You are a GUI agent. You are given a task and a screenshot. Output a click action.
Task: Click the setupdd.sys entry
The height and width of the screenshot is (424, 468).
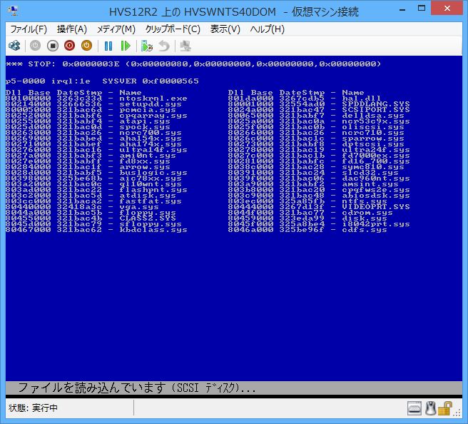coord(151,104)
